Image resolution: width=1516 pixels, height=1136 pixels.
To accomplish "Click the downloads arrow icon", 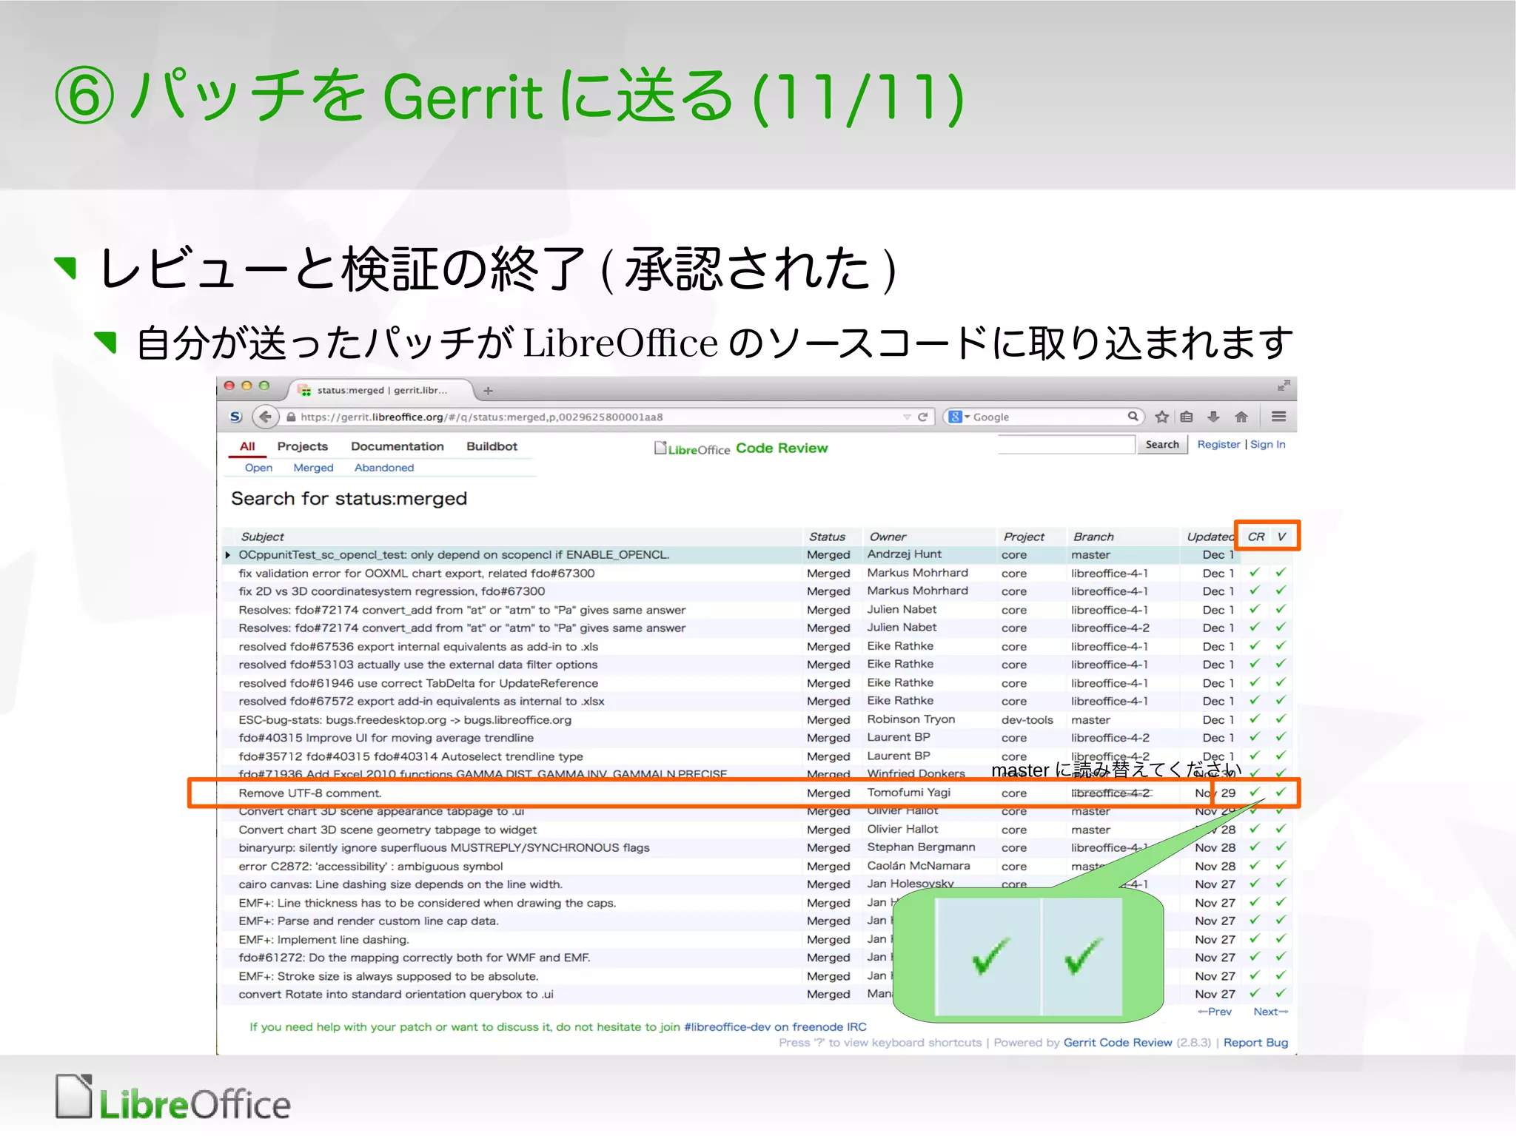I will tap(1213, 417).
